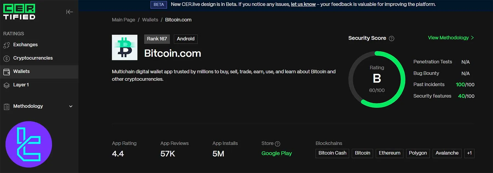The height and width of the screenshot is (173, 493).
Task: Select the Bitcoin Cash blockchain tag
Action: [332, 153]
